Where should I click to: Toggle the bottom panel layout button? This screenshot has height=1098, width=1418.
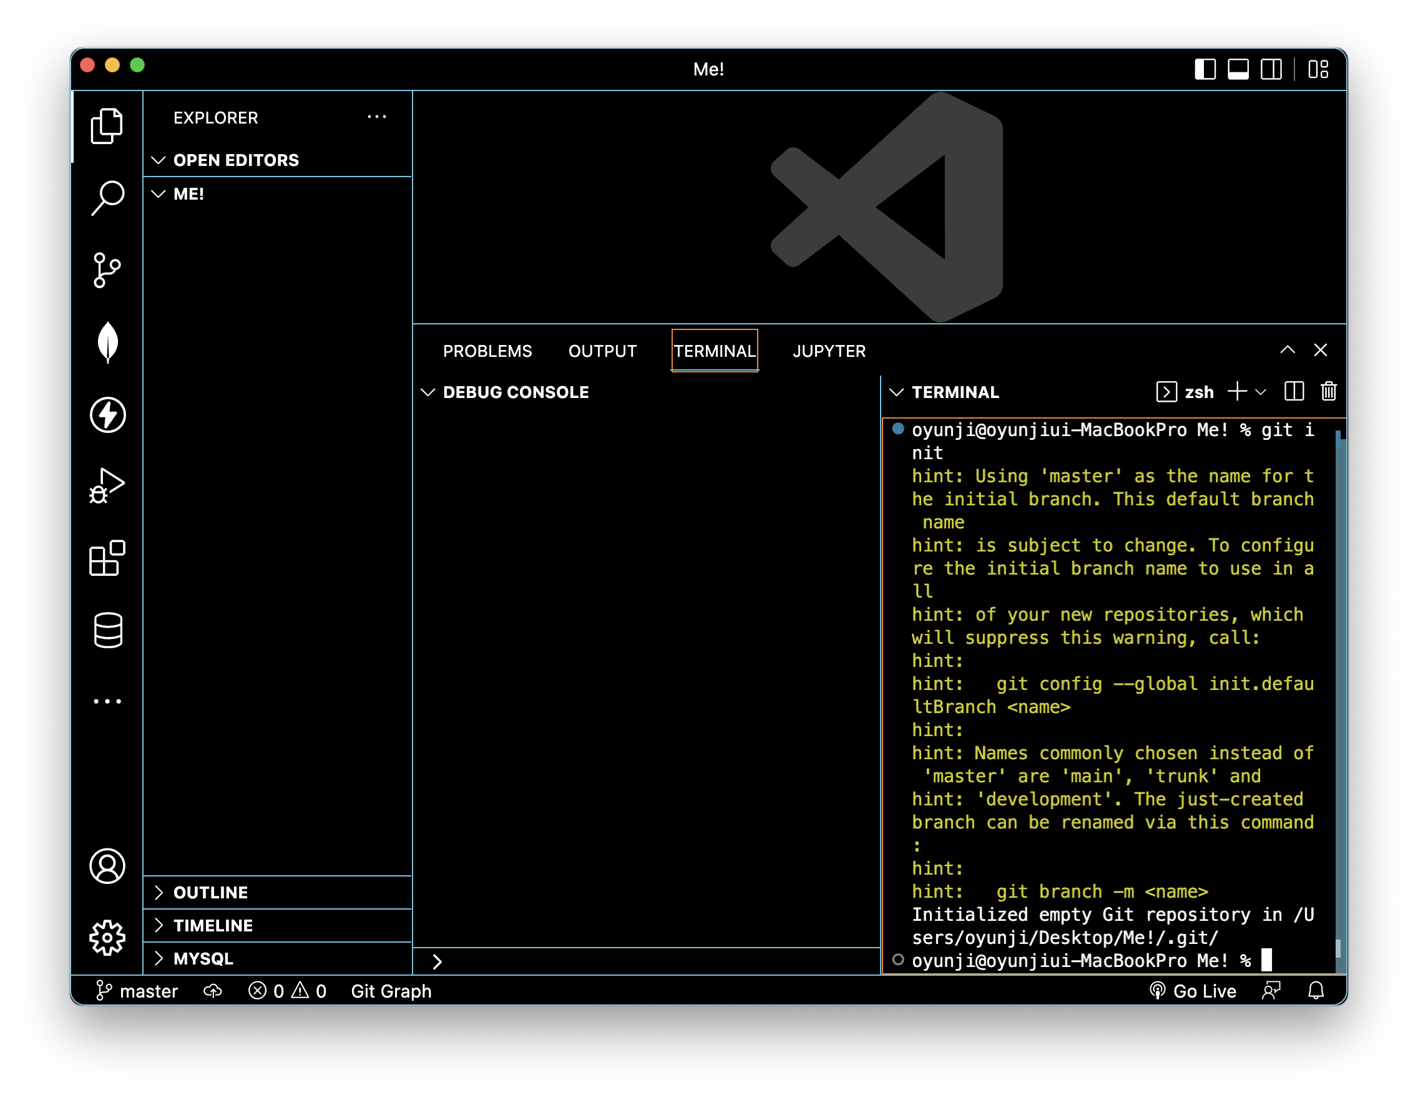pyautogui.click(x=1238, y=69)
